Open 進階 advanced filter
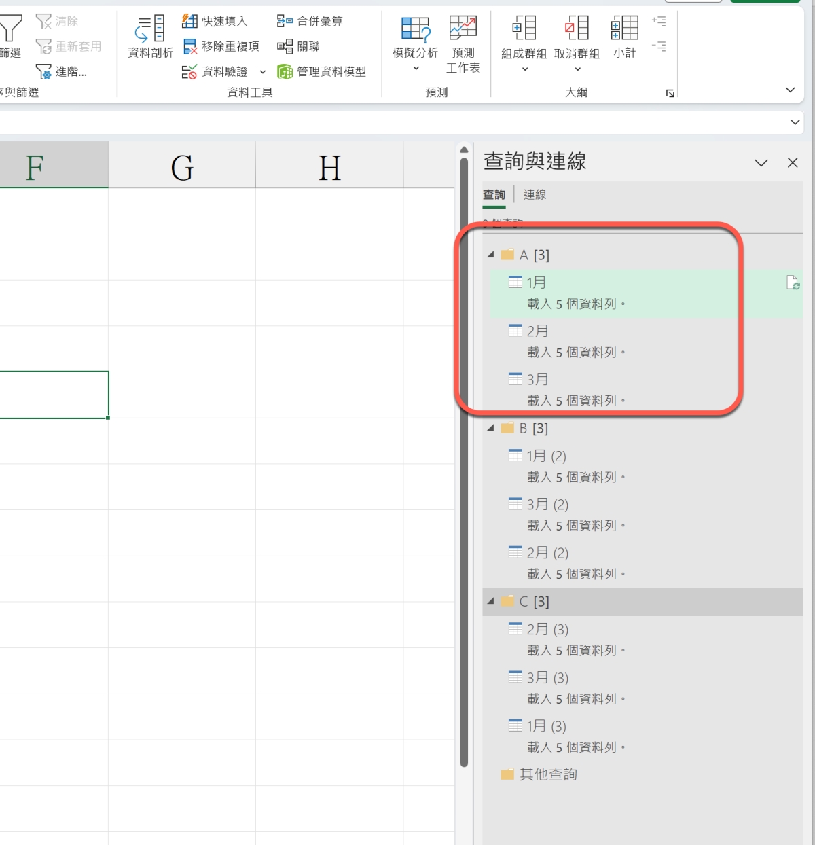This screenshot has width=815, height=845. [x=61, y=71]
